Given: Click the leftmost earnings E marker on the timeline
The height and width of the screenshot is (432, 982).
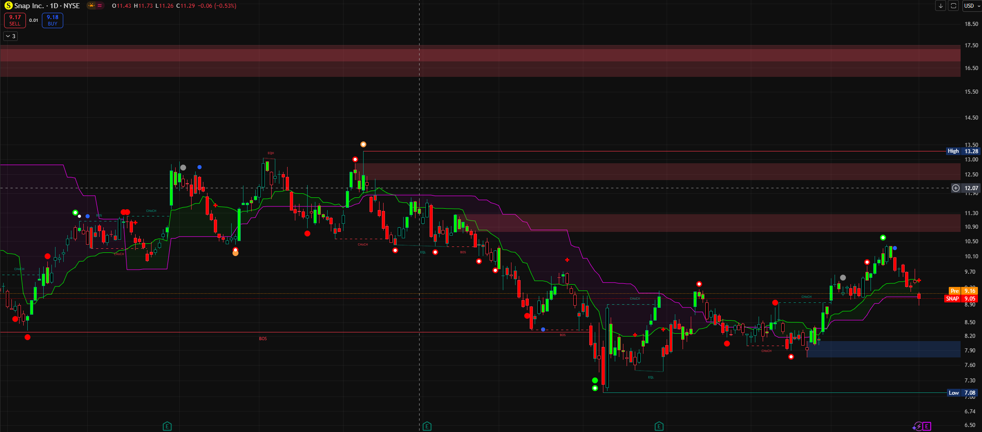Looking at the screenshot, I should click(167, 426).
